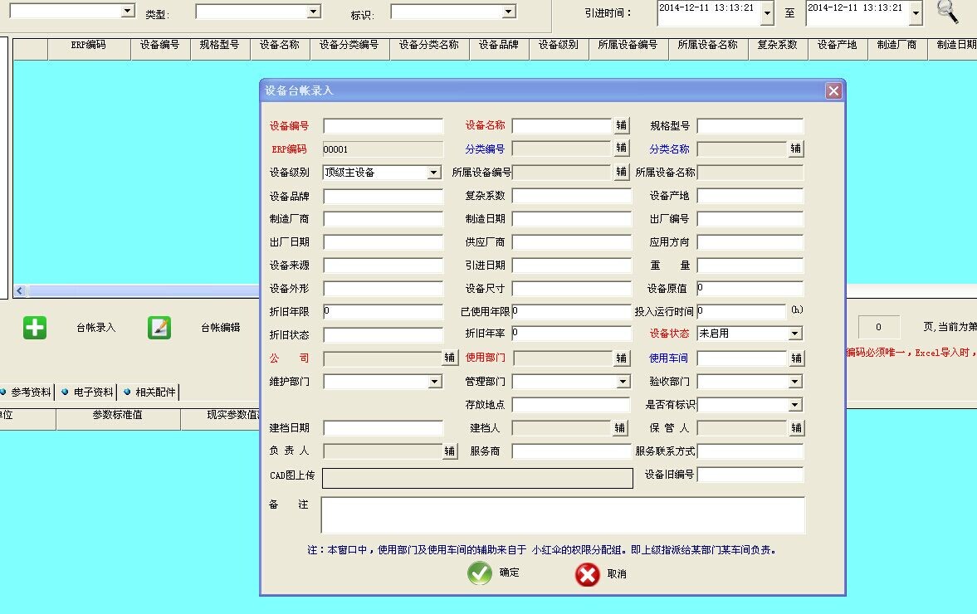Click the CAD图上传 upload field
Screen dimensions: 977x614
477,478
